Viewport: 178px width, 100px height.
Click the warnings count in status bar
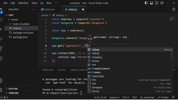point(6,97)
